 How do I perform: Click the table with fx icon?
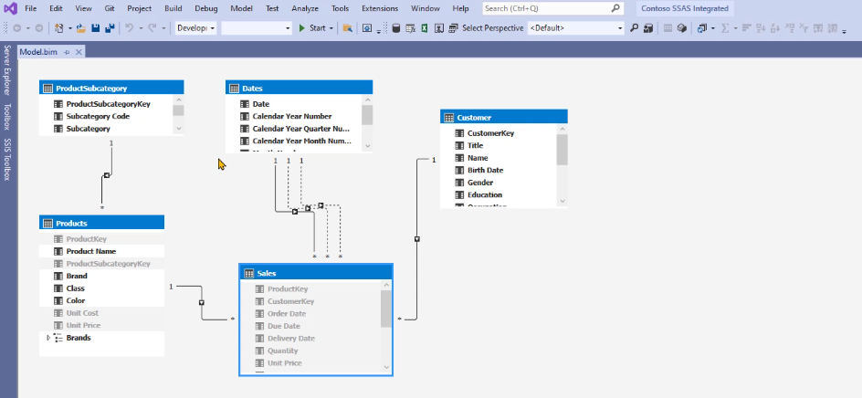click(x=410, y=28)
